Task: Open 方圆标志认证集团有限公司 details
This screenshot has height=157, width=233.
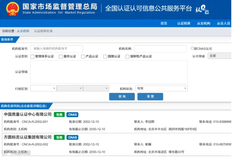Action: click(28, 137)
